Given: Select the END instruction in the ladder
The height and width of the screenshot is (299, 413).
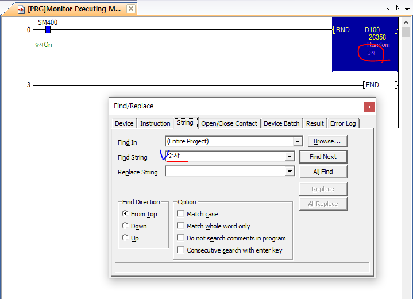Looking at the screenshot, I should 380,85.
